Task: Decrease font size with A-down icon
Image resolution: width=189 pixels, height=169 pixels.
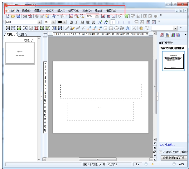Action: 106,22
